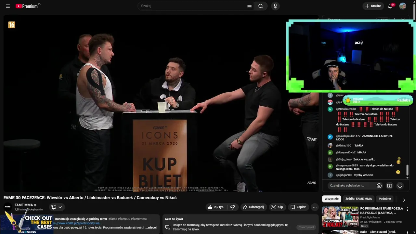Toggle the subscription notification bell
Viewport: 416px width, 234px height.
54,207
